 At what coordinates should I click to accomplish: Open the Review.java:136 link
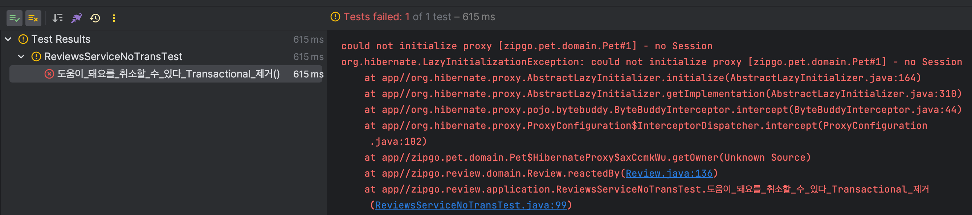click(x=669, y=173)
